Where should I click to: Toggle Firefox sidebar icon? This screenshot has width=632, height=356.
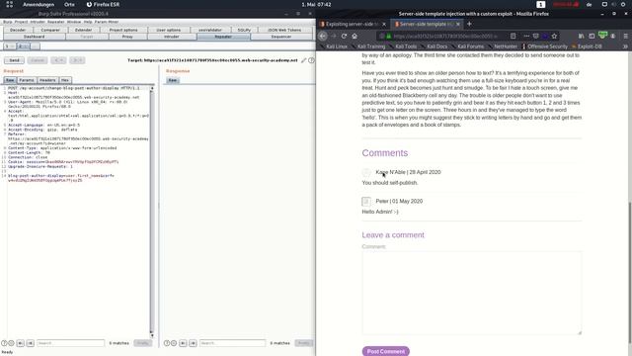click(x=592, y=36)
